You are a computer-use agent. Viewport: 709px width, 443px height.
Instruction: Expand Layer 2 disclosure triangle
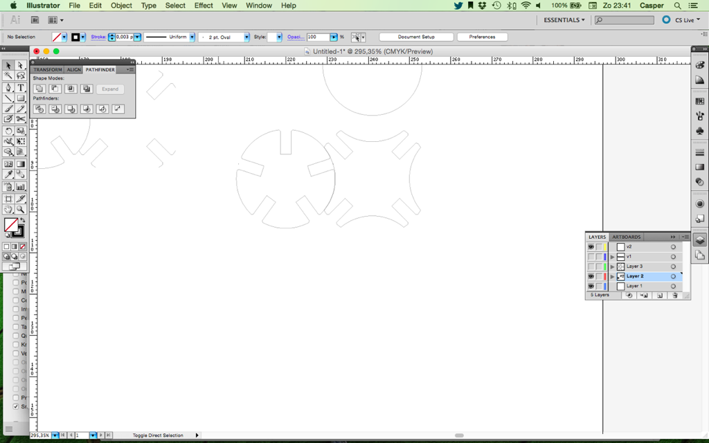(613, 276)
